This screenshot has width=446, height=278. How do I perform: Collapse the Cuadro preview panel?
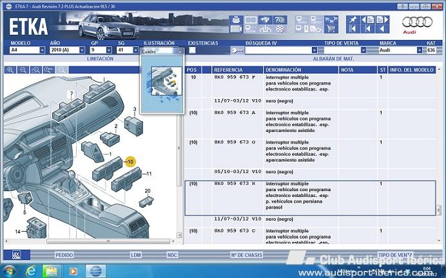(180, 51)
